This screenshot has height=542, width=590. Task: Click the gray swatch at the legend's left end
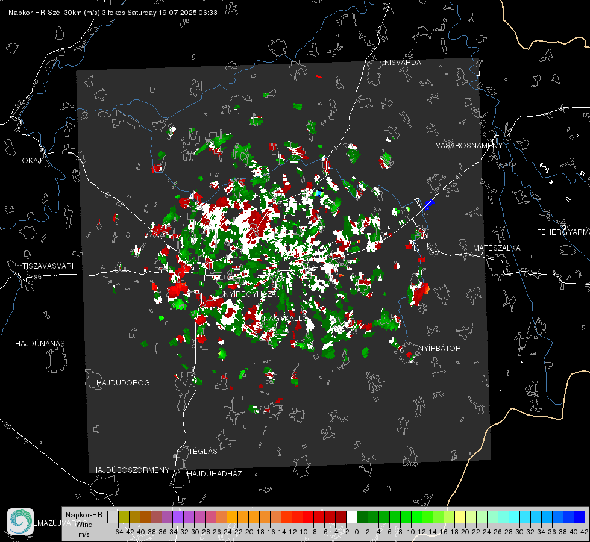[113, 517]
